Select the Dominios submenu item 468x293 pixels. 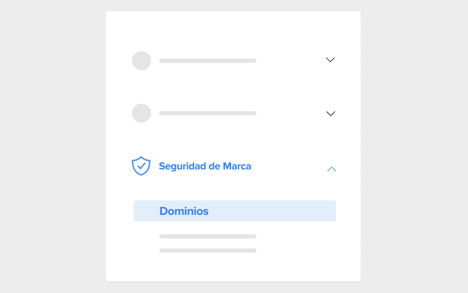coord(235,211)
